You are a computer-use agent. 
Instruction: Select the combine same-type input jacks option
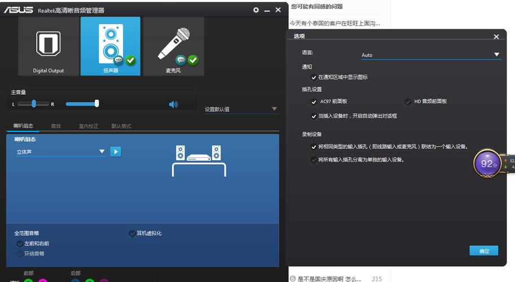(314, 147)
